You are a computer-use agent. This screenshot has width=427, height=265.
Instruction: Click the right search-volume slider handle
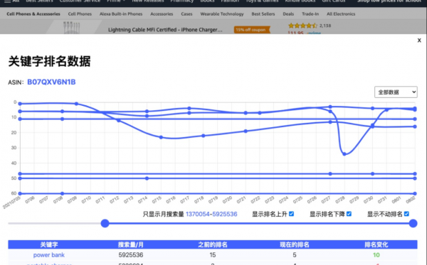413,223
